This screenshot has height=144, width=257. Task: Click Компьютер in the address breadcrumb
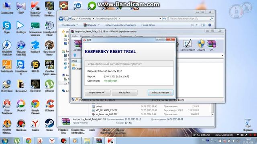85,19
